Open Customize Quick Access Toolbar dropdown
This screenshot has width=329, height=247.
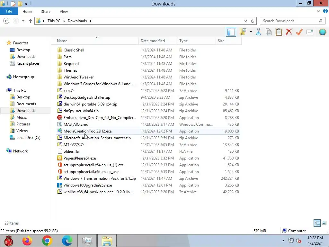[26, 4]
